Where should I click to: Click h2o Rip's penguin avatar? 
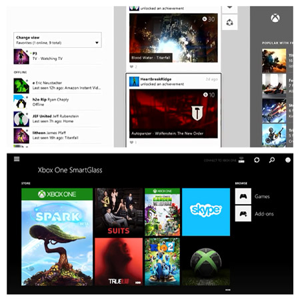pos(21,102)
